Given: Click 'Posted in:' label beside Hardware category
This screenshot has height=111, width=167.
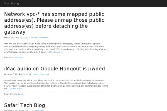Looking at the screenshot, I should click(x=9, y=94).
